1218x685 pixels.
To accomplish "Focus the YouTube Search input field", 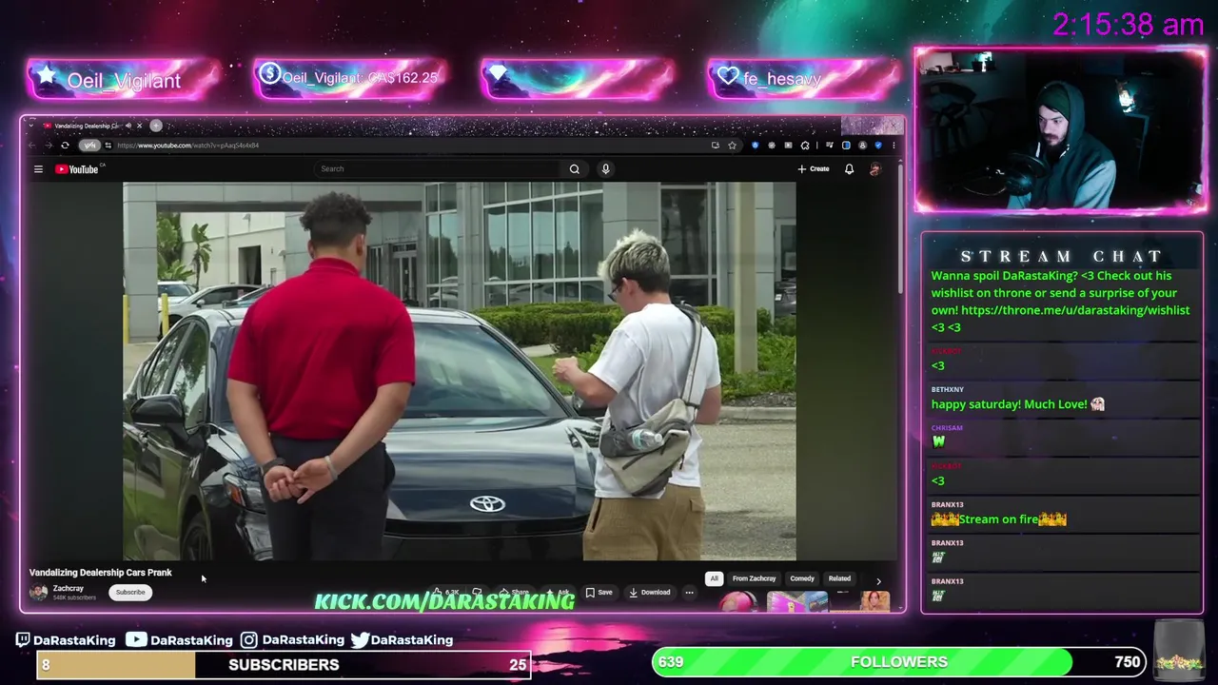I will [438, 168].
